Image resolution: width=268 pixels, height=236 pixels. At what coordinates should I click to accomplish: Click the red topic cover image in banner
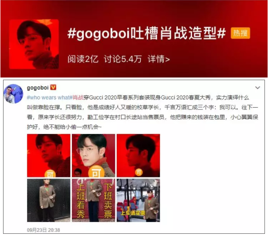[34, 44]
